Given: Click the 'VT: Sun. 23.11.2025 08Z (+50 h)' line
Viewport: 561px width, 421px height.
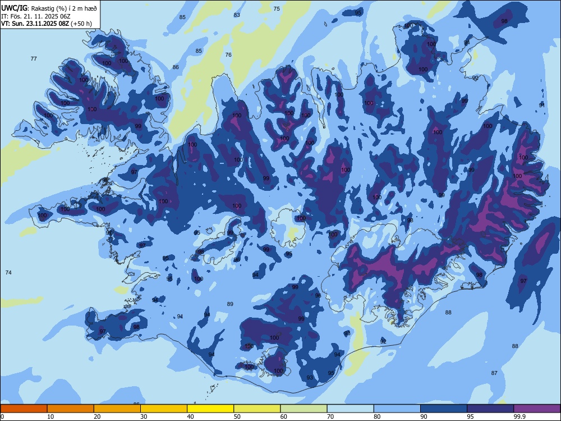Looking at the screenshot, I should pos(47,24).
